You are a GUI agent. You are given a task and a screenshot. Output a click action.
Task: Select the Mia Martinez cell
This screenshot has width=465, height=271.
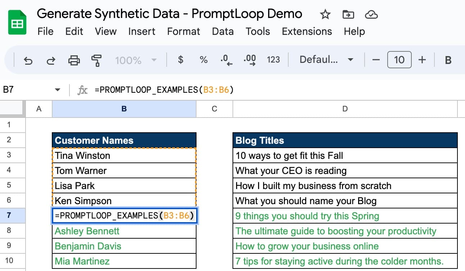pyautogui.click(x=124, y=261)
